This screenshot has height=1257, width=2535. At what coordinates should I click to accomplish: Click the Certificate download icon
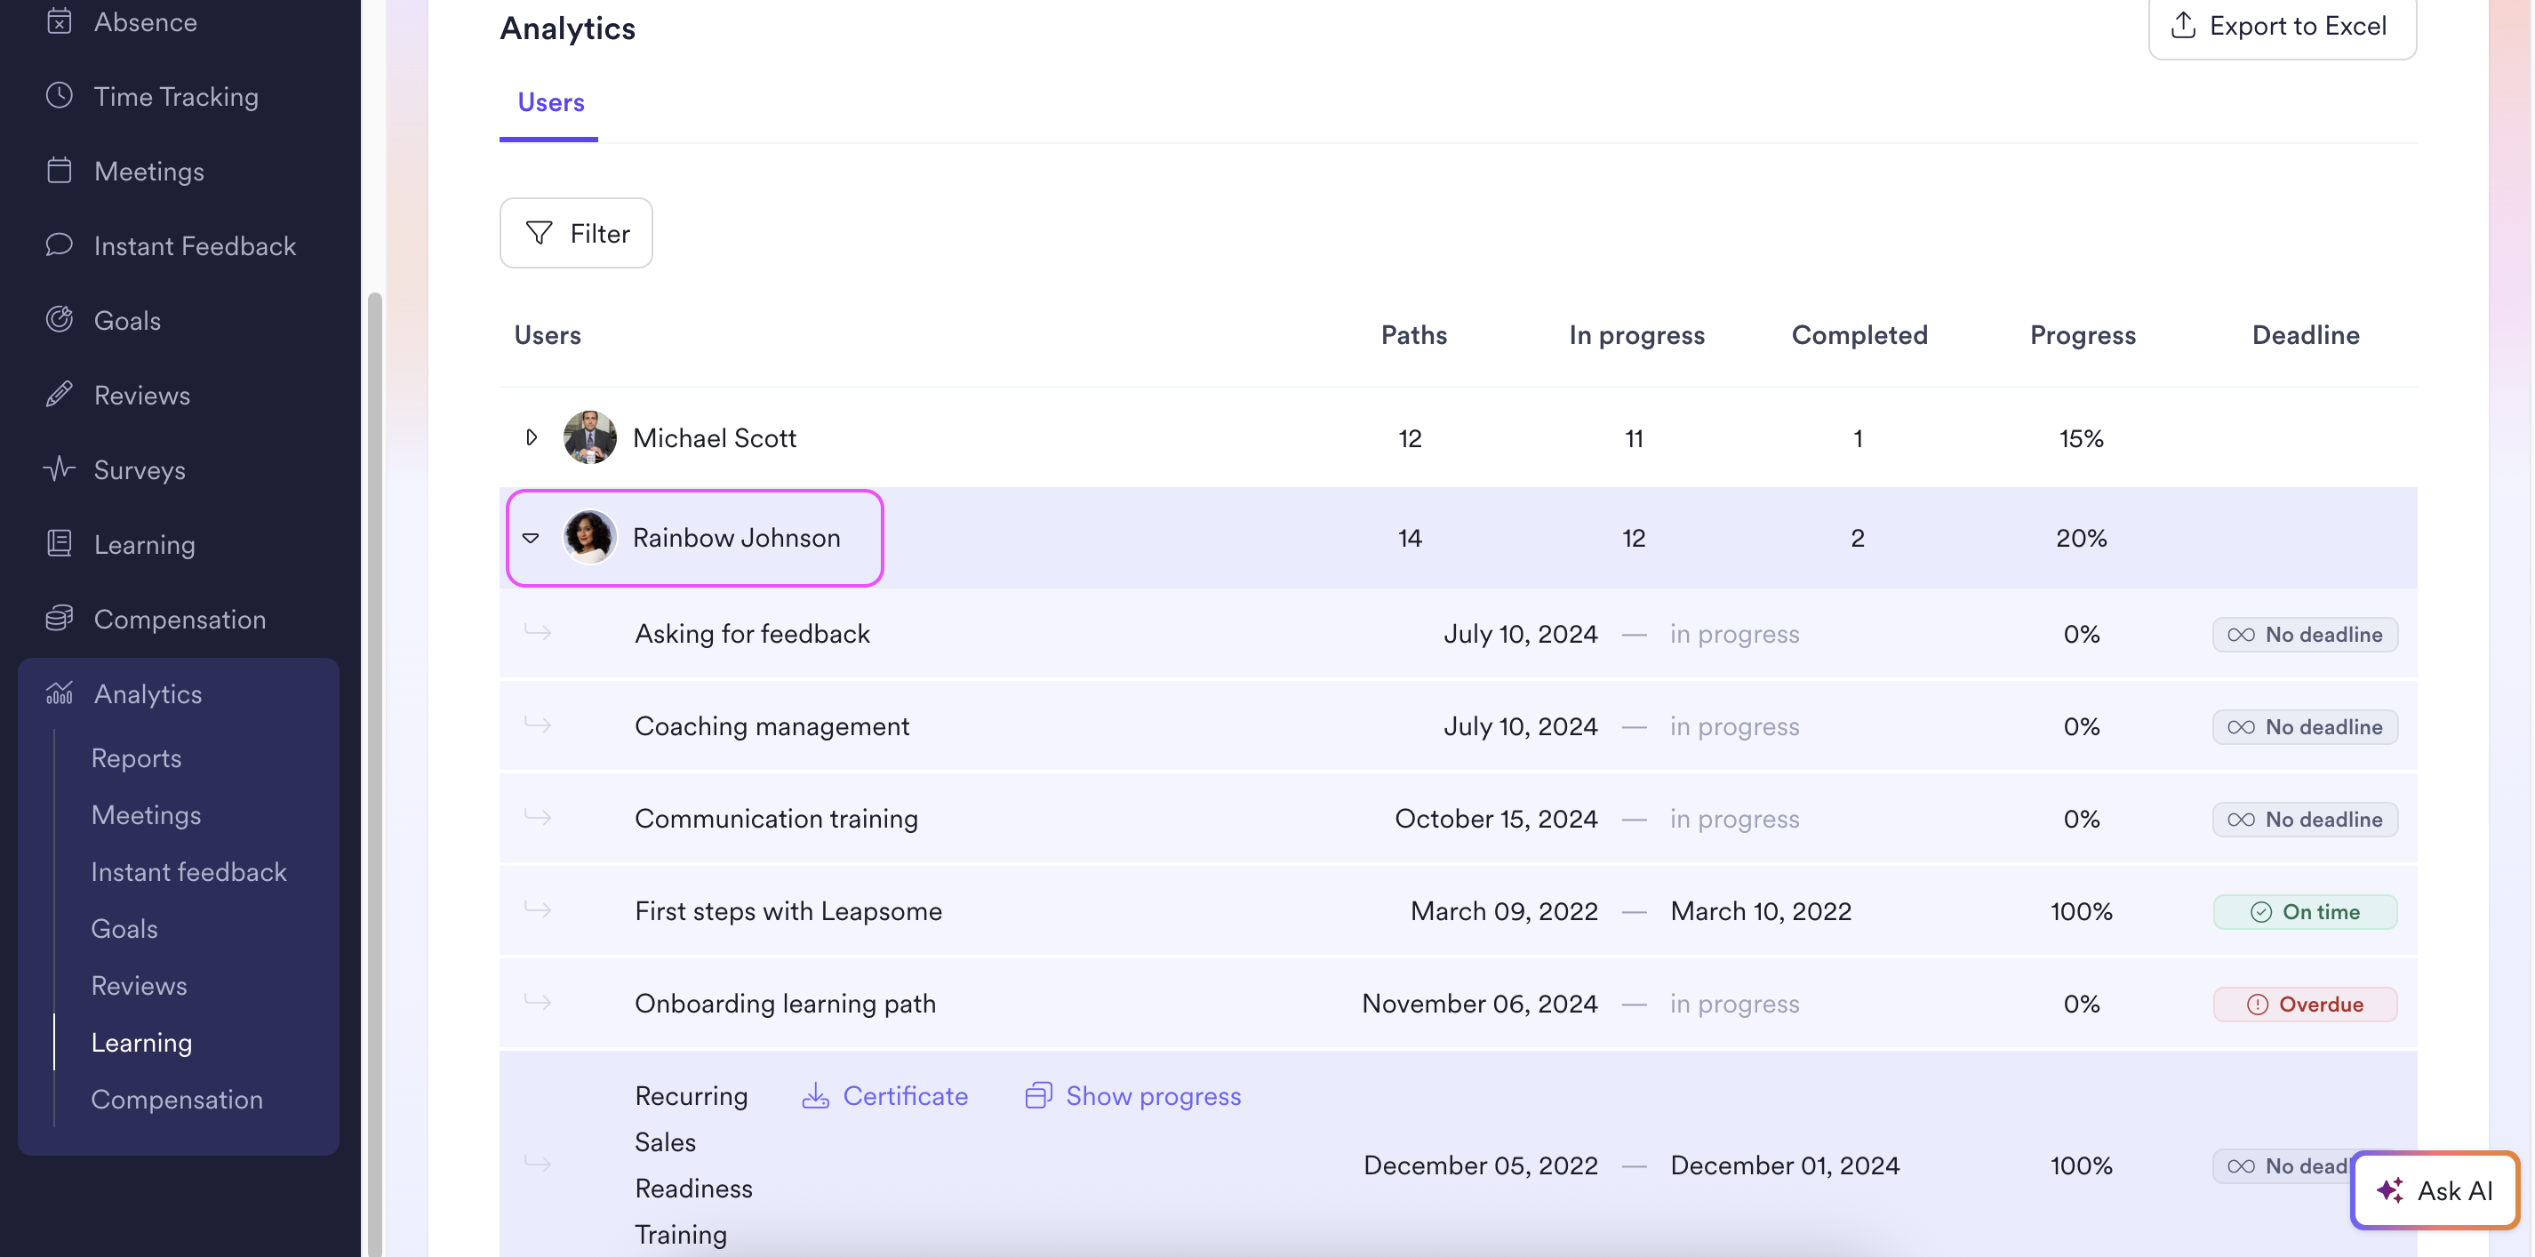click(x=815, y=1095)
